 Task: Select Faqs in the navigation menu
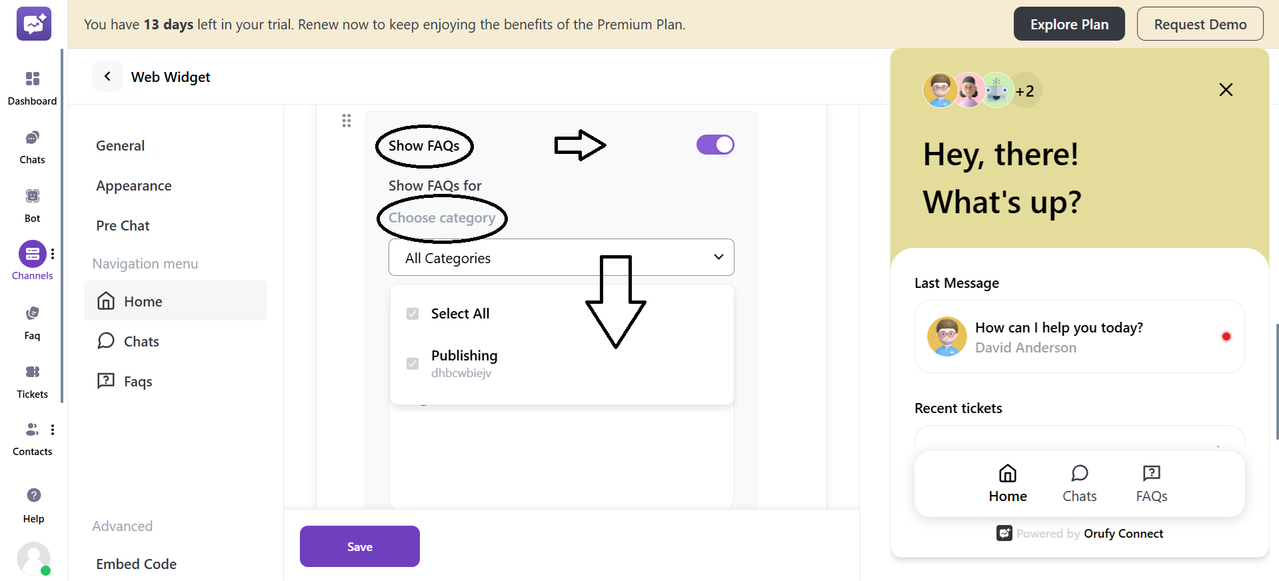(137, 380)
